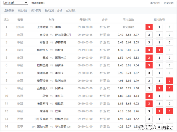Screen dimensions: 177x132
Task: Open 历史对阵 link
Action: click(x=169, y=3)
